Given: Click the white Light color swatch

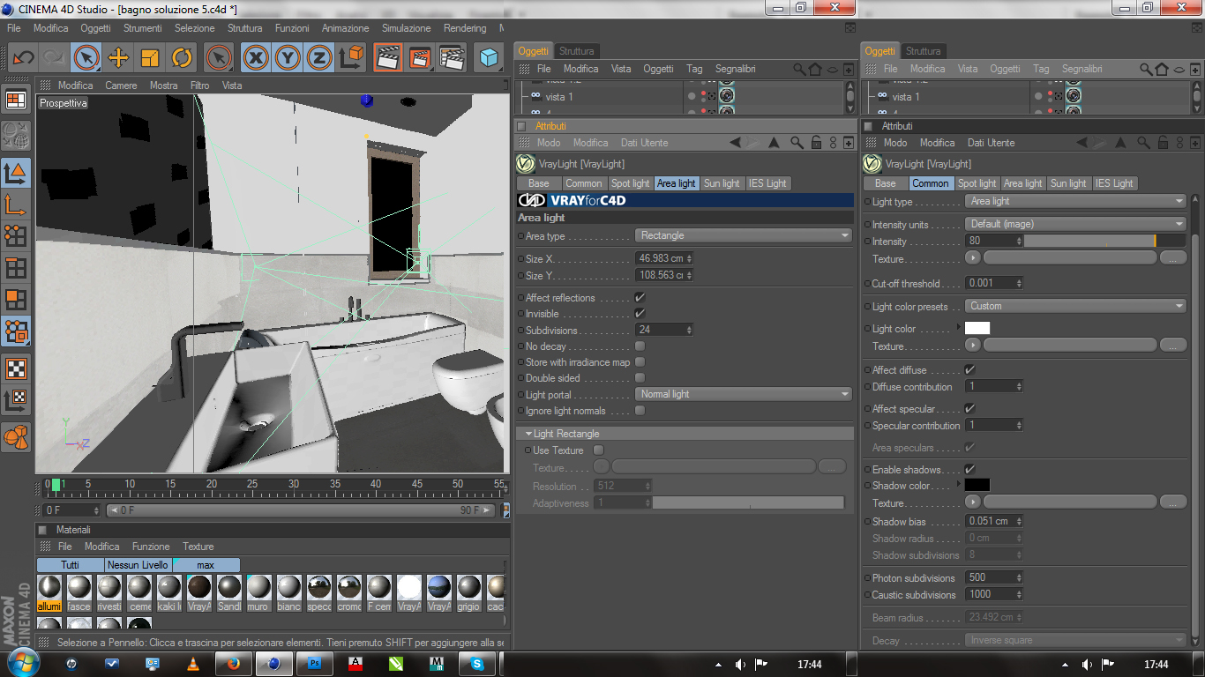Looking at the screenshot, I should (x=977, y=329).
